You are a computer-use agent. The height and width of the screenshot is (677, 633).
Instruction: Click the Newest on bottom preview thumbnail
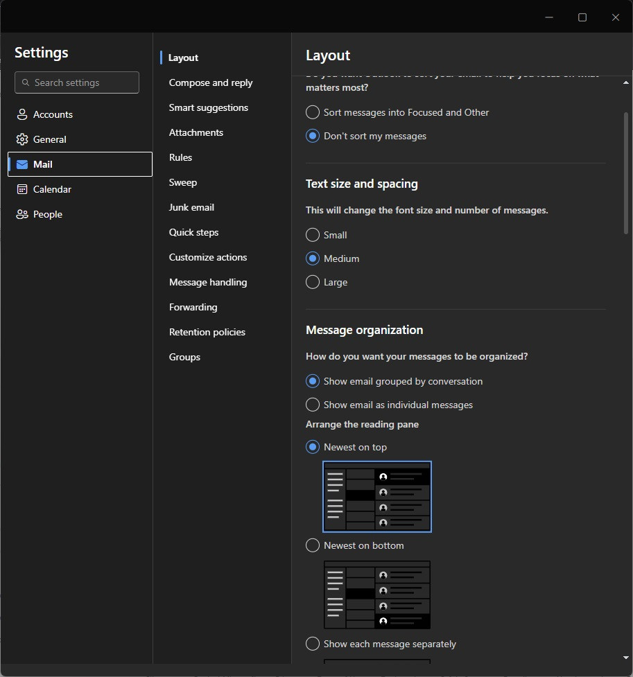pyautogui.click(x=377, y=595)
